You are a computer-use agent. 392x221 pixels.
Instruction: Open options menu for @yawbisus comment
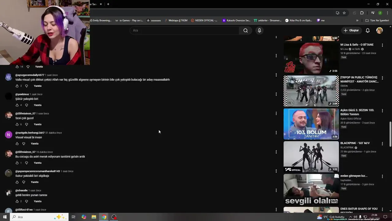point(276,94)
